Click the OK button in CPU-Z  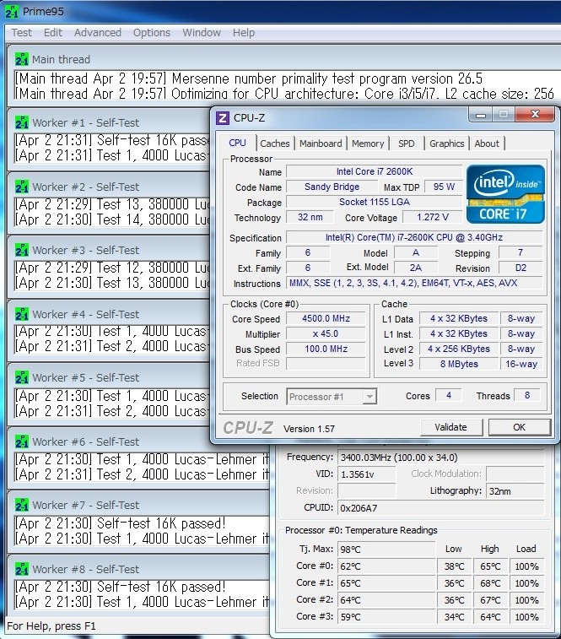519,427
